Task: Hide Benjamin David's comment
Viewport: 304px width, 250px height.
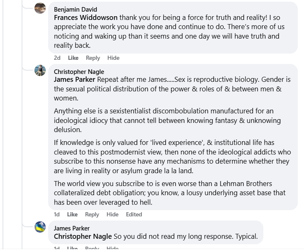Action: tap(113, 58)
